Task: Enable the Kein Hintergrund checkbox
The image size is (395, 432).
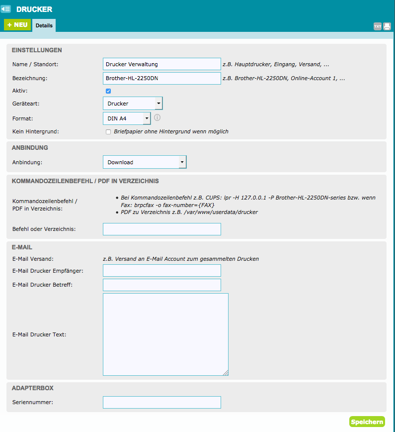Action: [x=108, y=132]
